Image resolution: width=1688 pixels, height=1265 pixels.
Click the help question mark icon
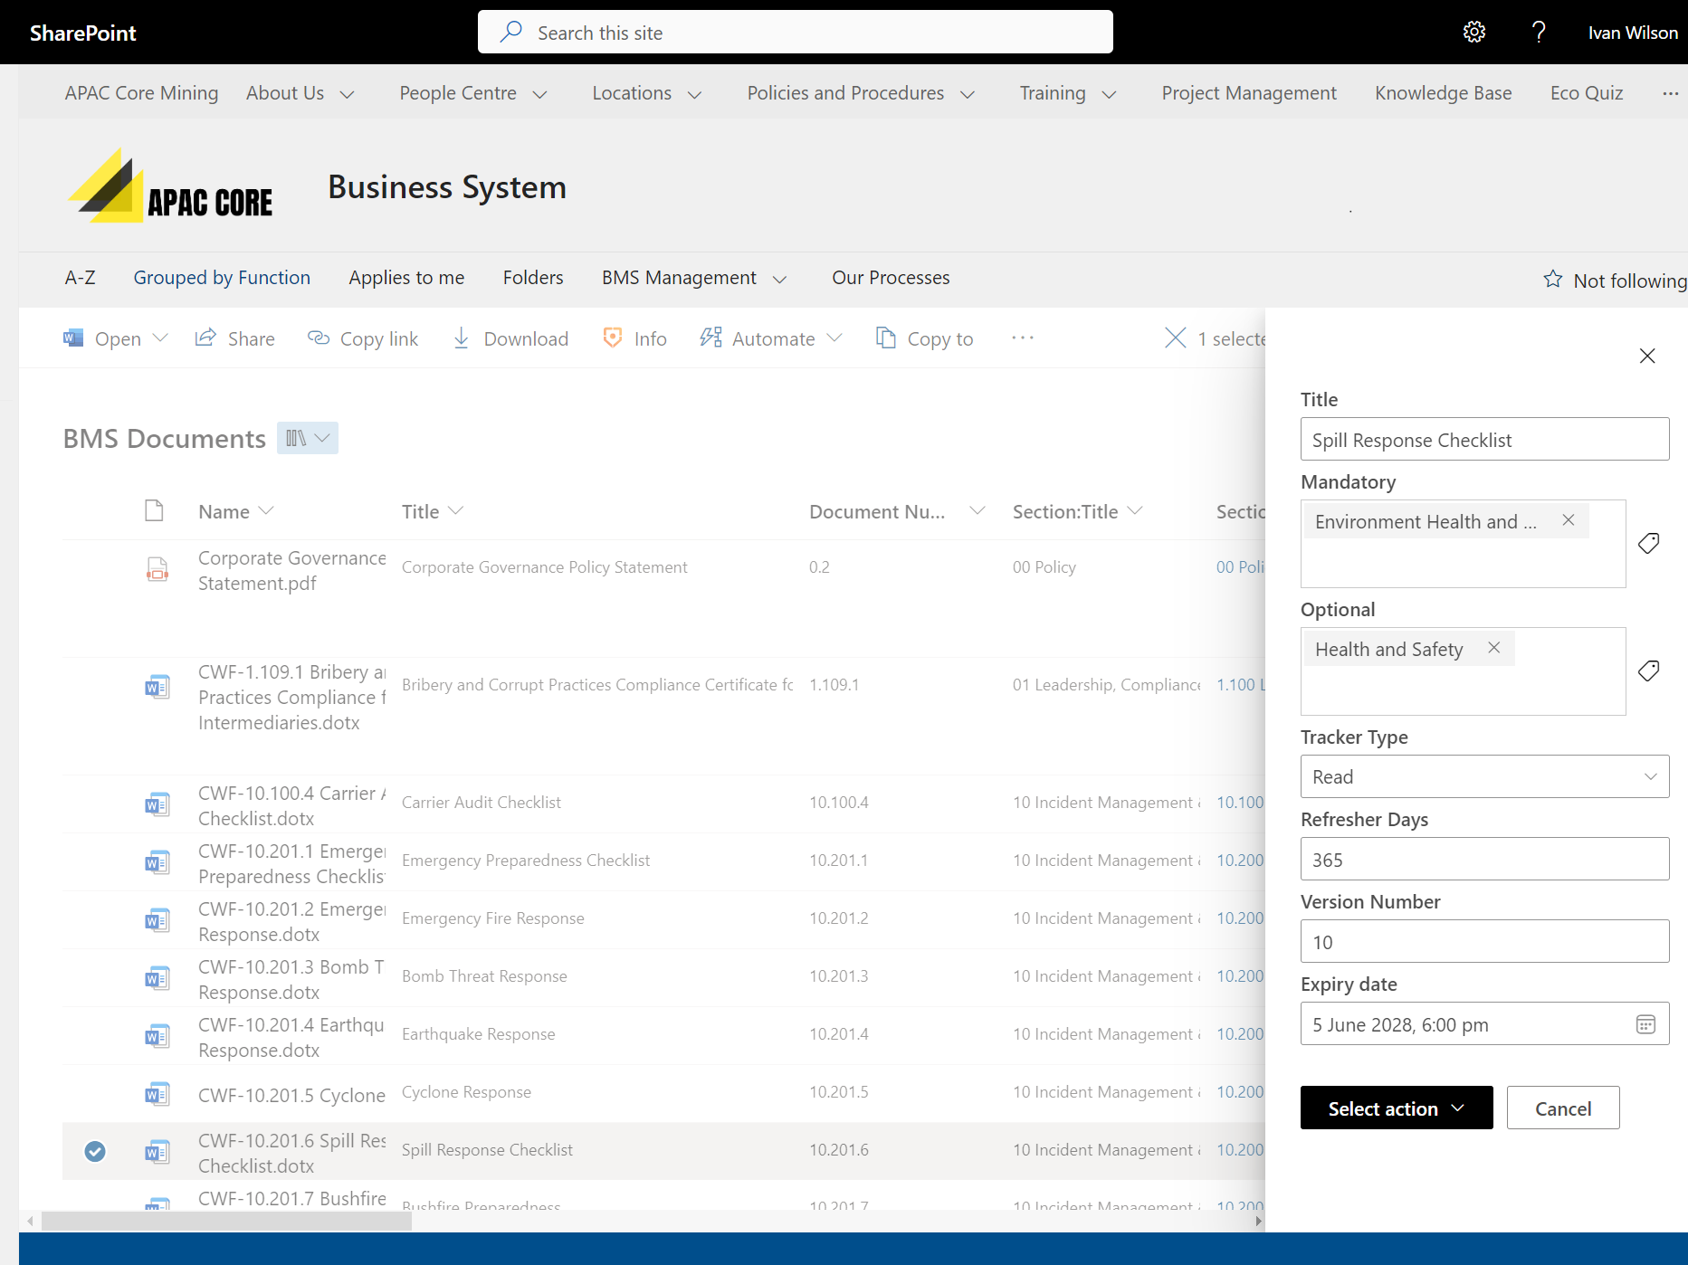point(1538,33)
